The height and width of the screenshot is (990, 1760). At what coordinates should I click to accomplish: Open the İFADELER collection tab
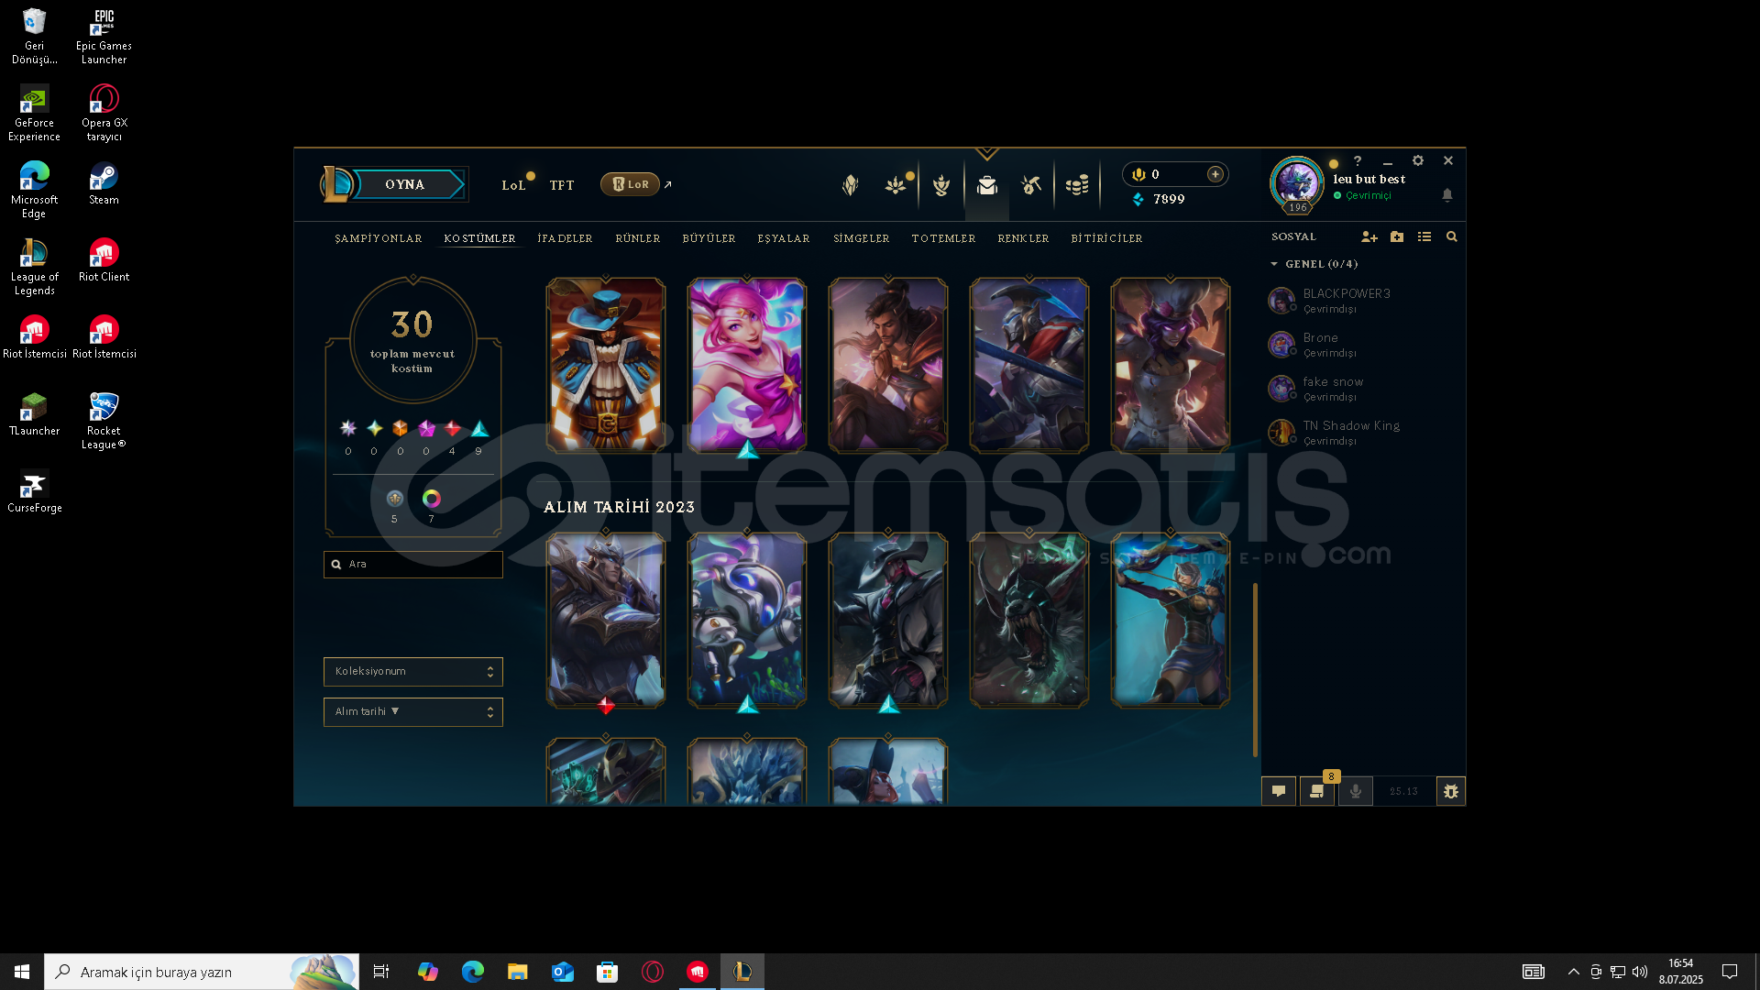(565, 238)
